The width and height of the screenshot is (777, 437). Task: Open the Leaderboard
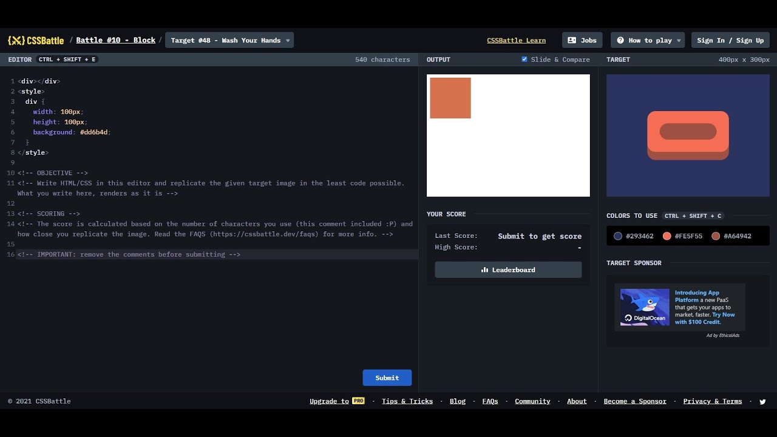(x=508, y=269)
